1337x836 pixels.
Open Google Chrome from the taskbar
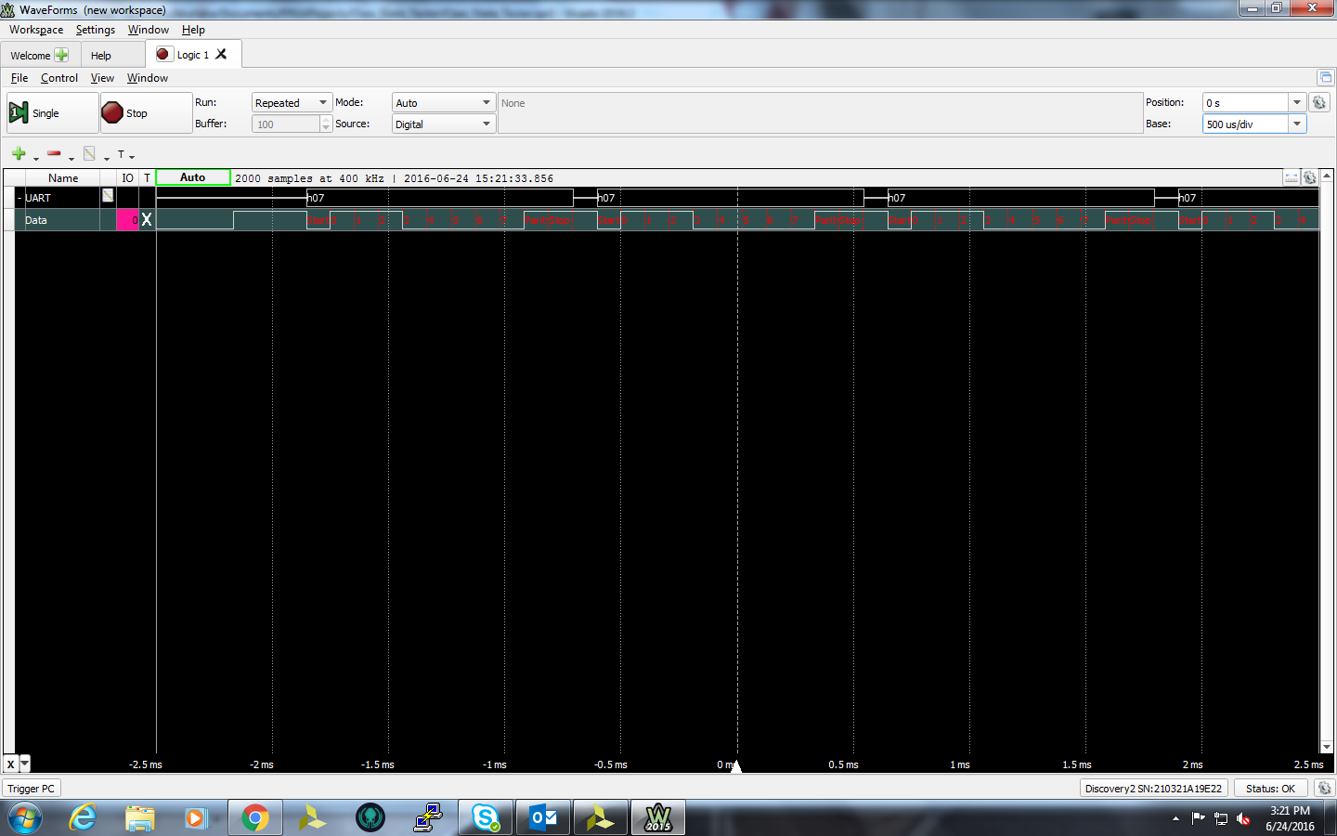(254, 818)
